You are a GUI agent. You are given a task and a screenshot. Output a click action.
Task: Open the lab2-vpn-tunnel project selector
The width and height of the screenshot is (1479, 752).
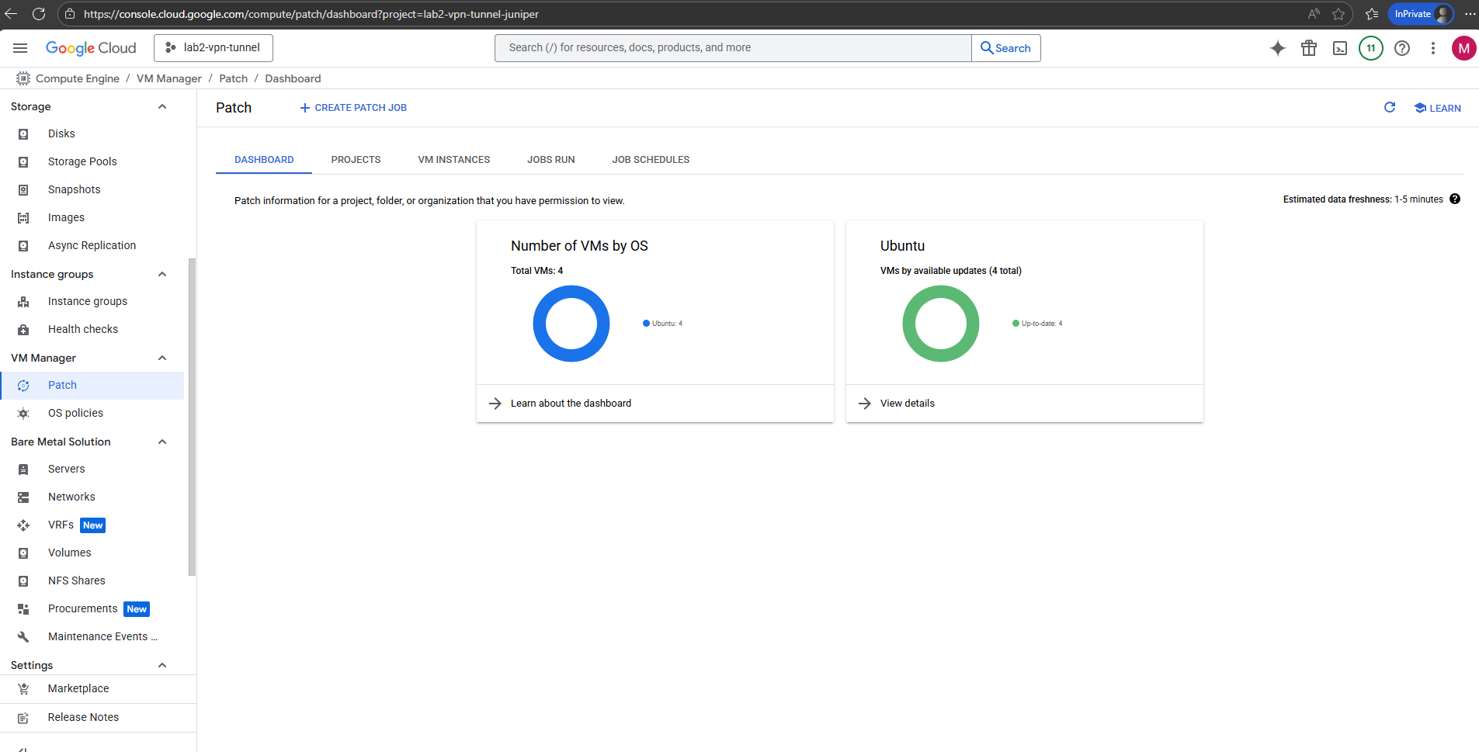click(214, 48)
